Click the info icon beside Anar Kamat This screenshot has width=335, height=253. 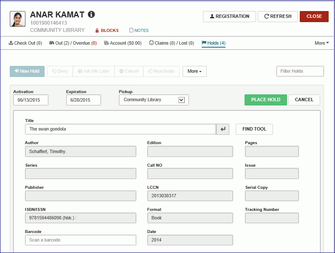coord(91,14)
